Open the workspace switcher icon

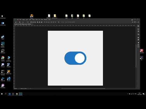pos(135,22)
